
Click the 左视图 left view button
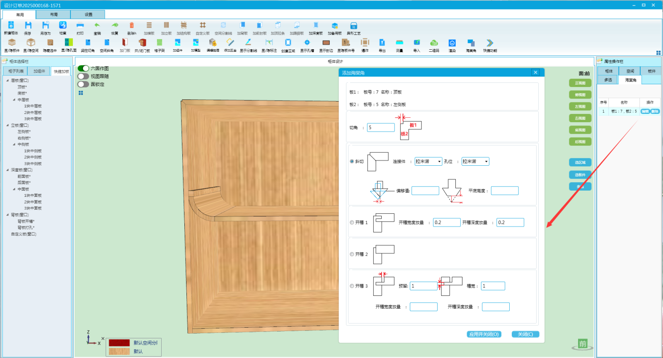580,106
